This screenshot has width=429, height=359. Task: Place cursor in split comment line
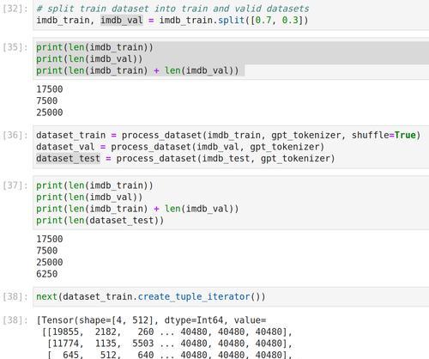(x=172, y=9)
